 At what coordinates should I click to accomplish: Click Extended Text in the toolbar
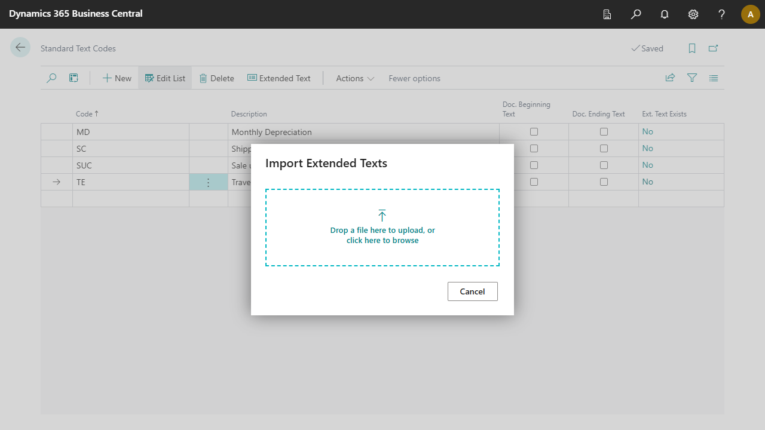tap(279, 78)
